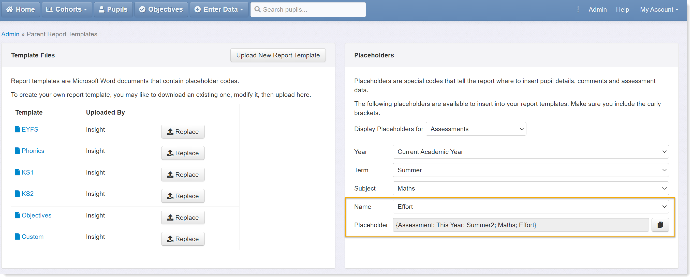Click the Enter Data plus icon

point(197,9)
